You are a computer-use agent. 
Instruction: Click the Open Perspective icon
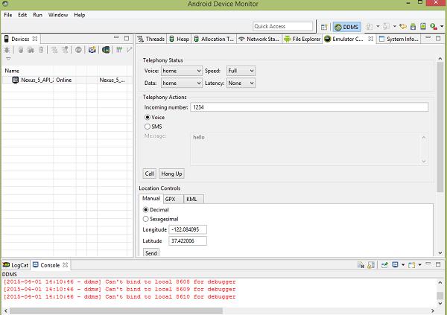click(x=324, y=27)
